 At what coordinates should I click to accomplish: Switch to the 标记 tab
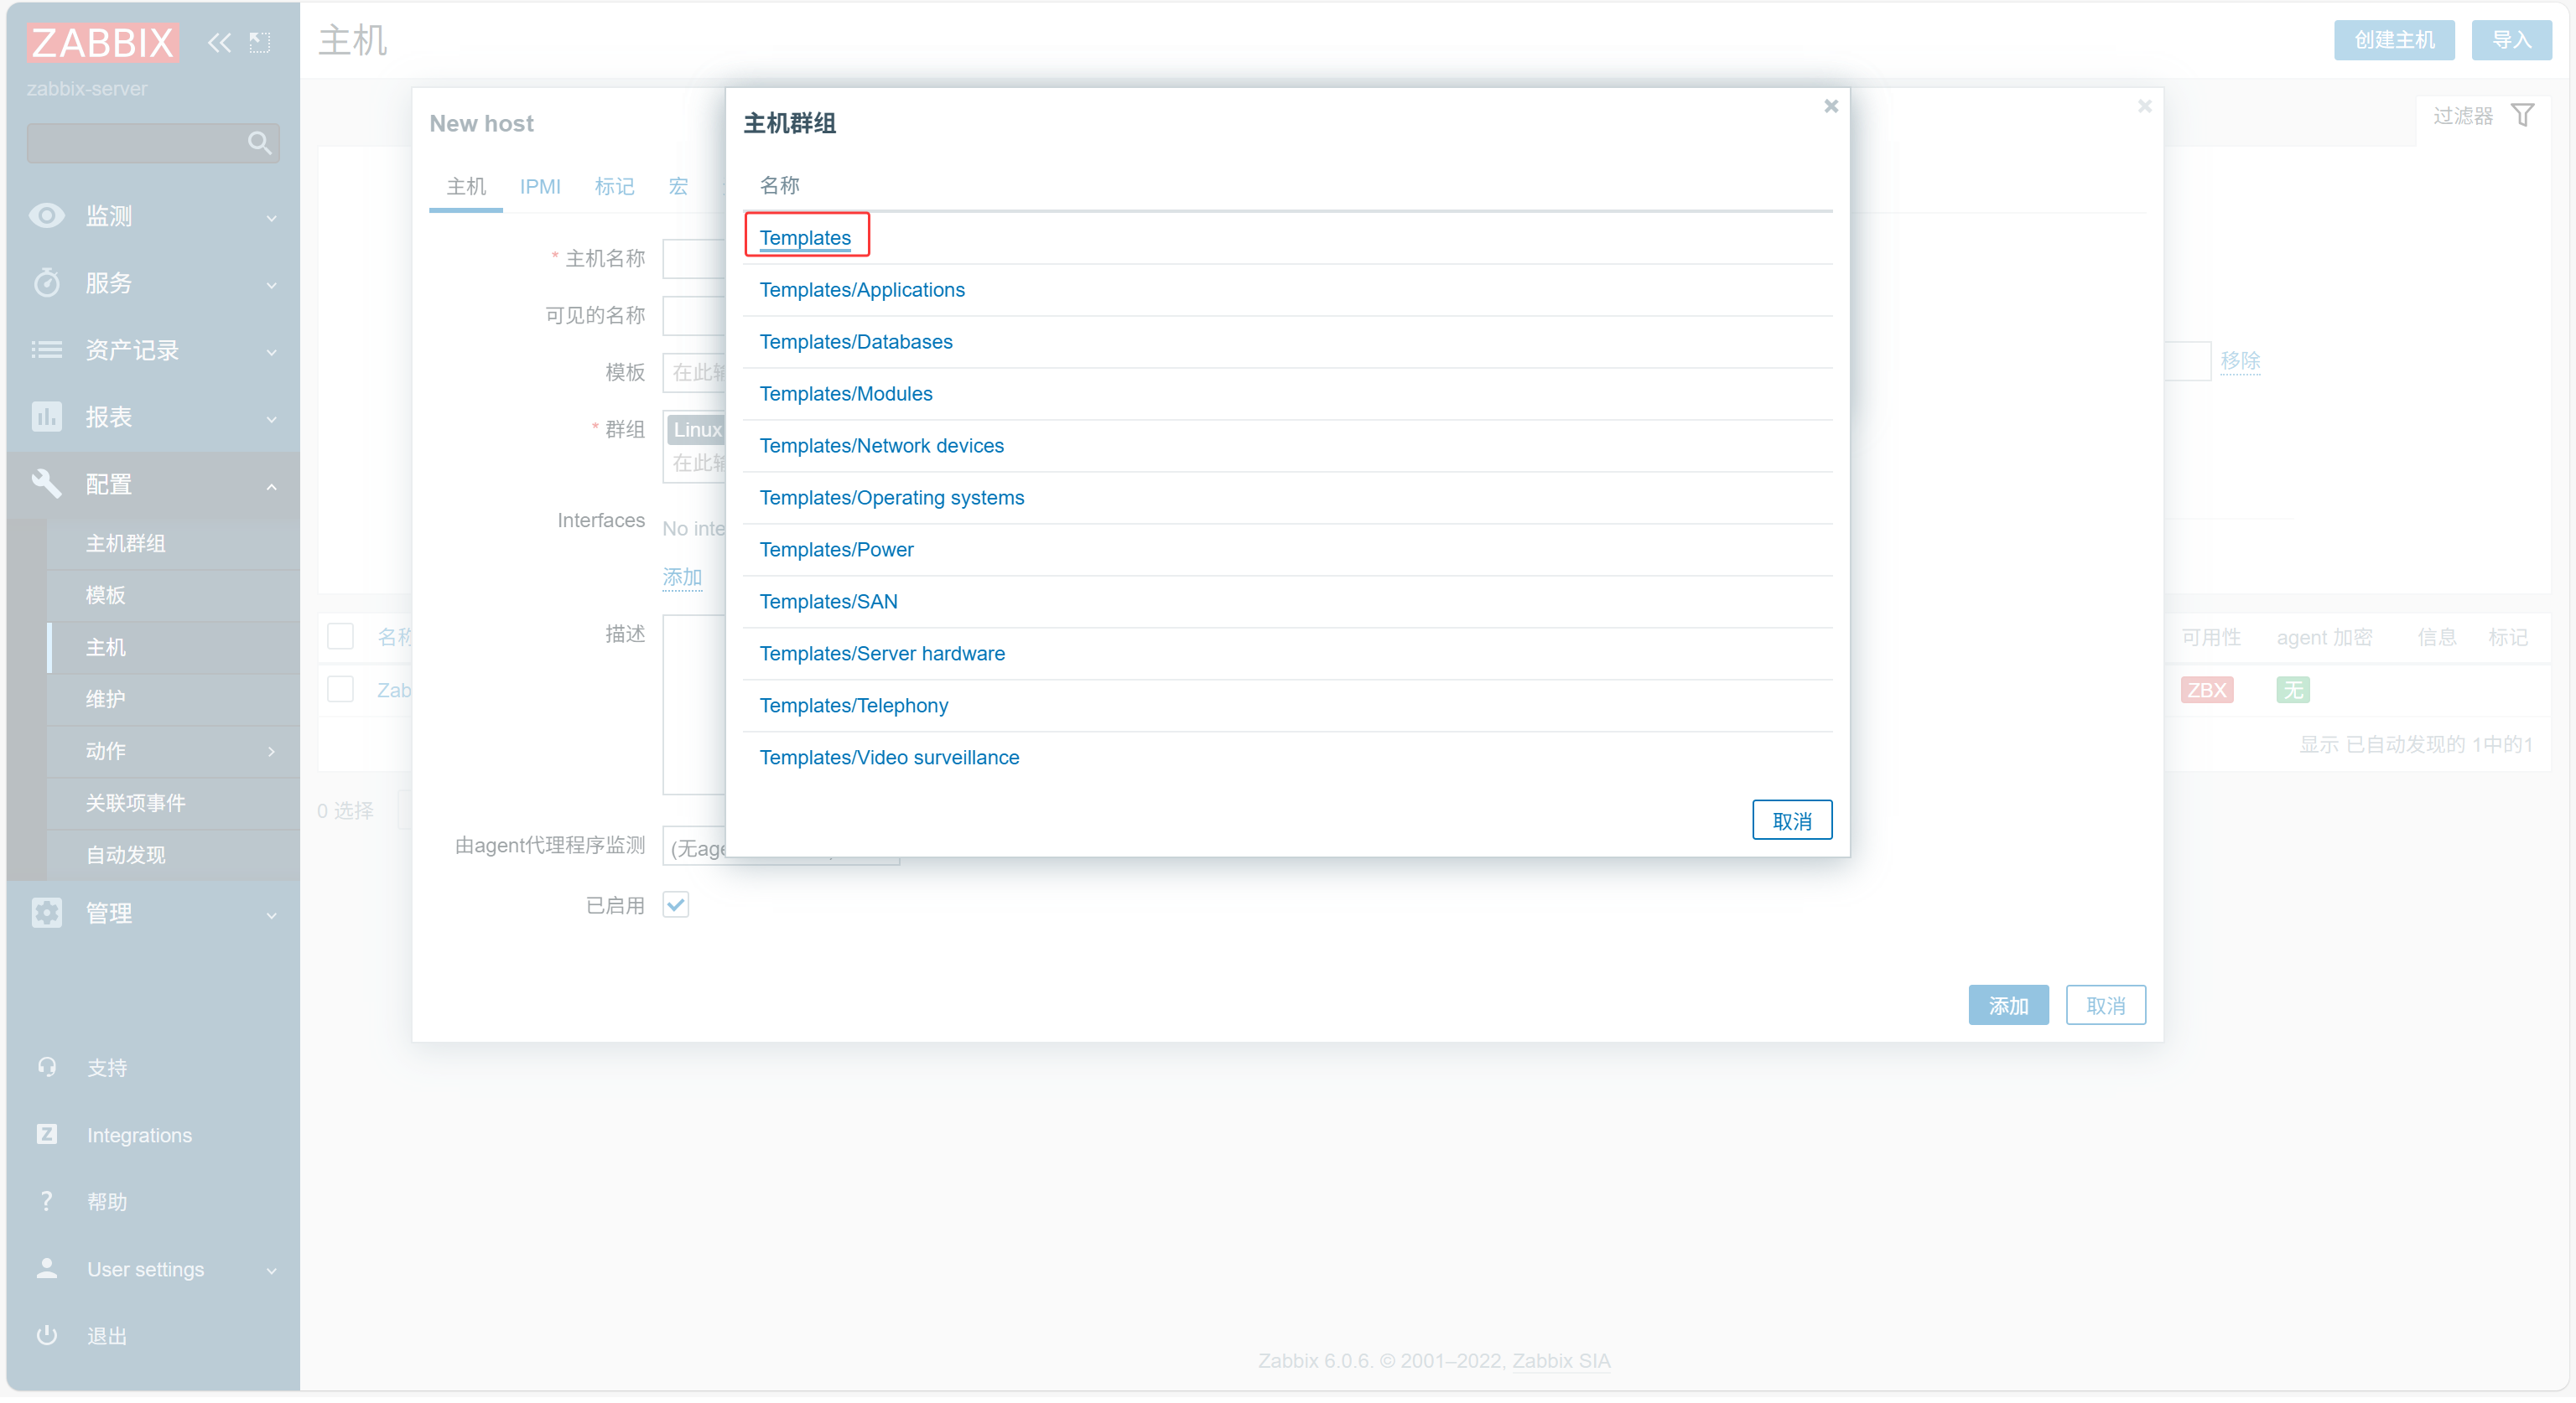point(614,187)
